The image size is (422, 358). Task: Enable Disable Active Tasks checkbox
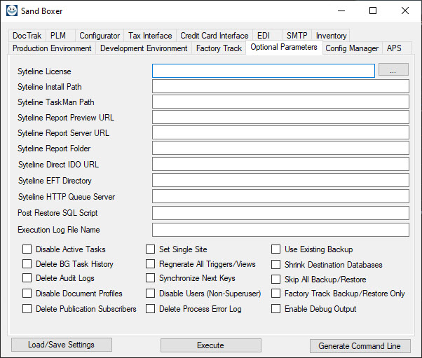point(27,249)
